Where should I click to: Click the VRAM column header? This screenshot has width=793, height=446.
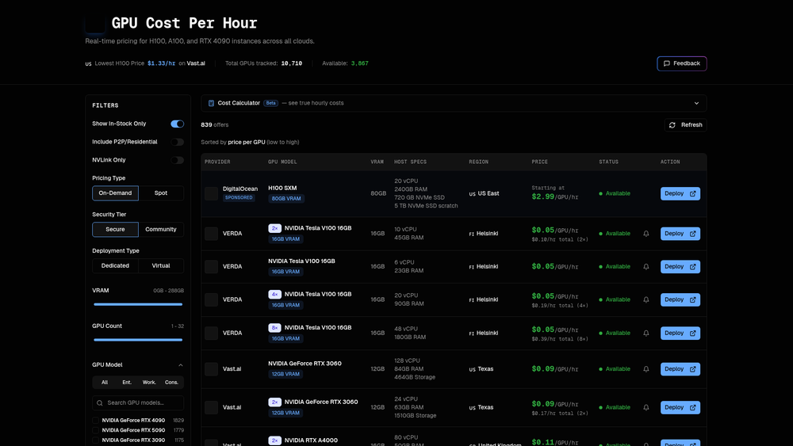pos(377,162)
